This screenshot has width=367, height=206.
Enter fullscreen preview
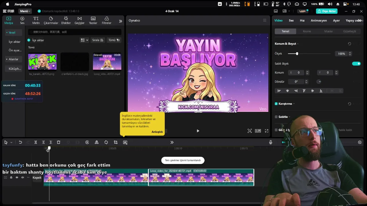(x=267, y=131)
